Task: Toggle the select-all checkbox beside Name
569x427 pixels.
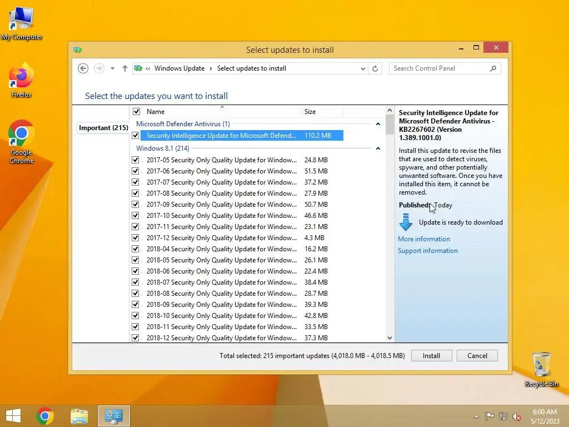Action: pyautogui.click(x=137, y=111)
